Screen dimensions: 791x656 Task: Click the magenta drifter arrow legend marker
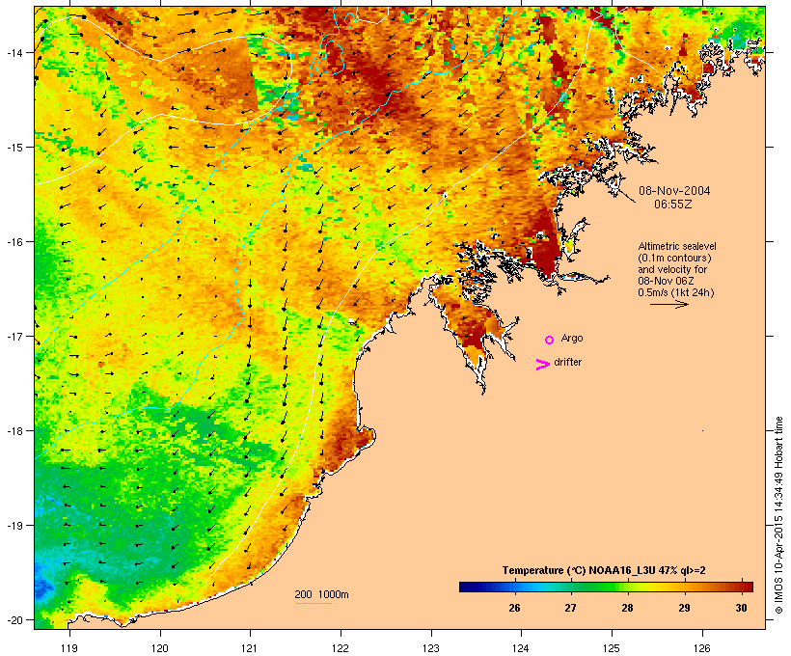[x=543, y=365]
